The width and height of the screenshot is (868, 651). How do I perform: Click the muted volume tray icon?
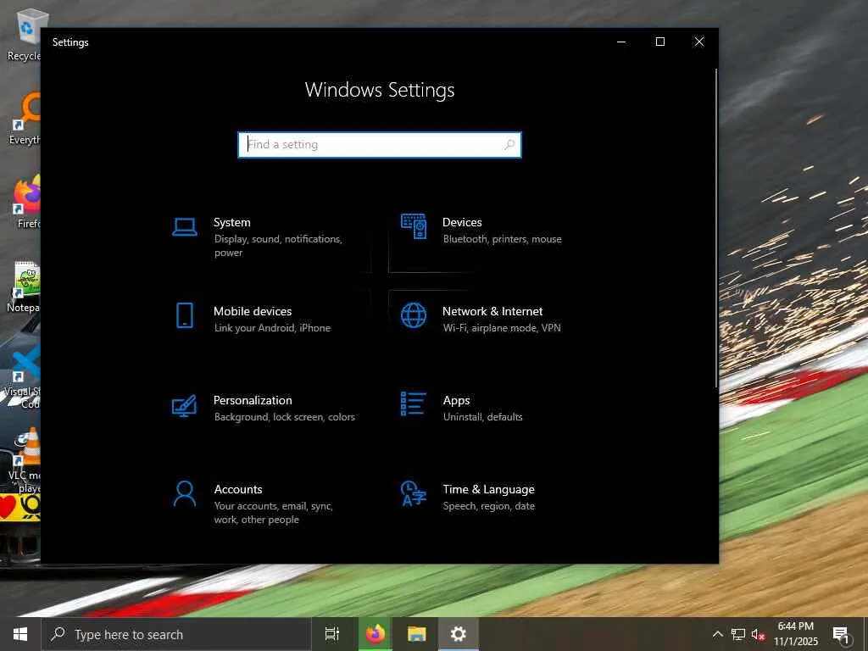758,635
